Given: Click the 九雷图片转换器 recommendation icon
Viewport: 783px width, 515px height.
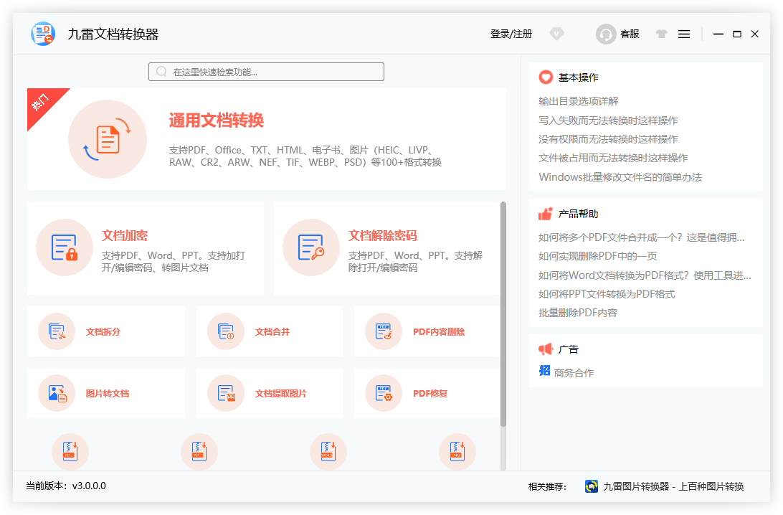Looking at the screenshot, I should (x=591, y=486).
